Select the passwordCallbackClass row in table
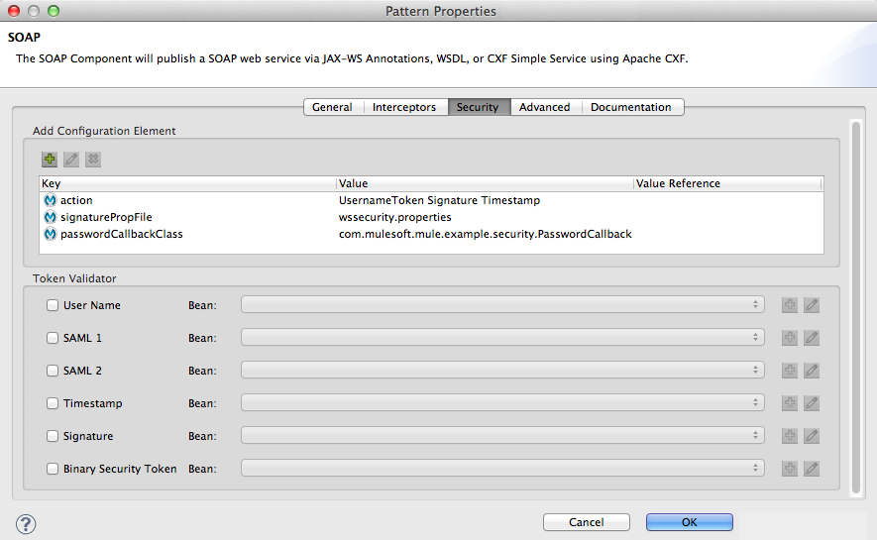877x540 pixels. tap(123, 234)
